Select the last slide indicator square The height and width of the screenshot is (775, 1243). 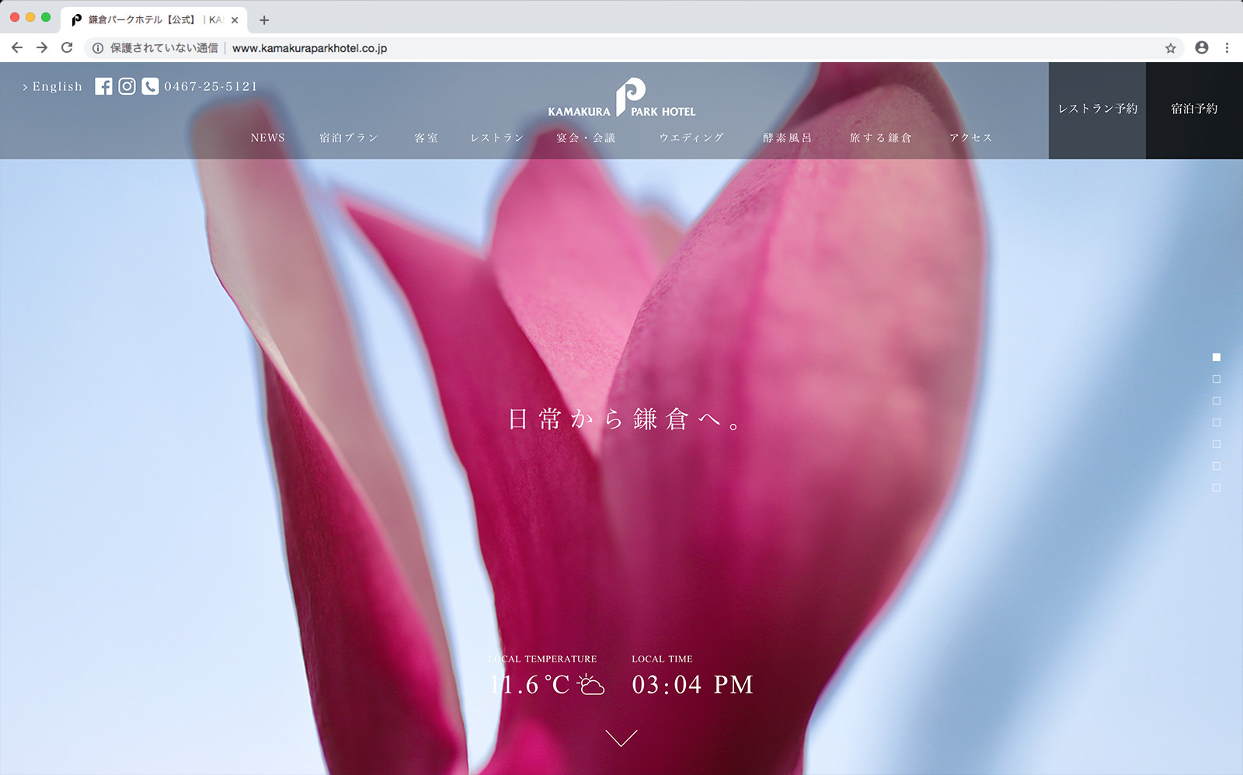(1217, 488)
